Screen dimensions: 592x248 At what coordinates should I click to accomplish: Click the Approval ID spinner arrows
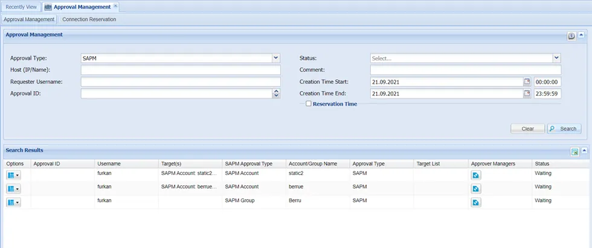click(x=277, y=94)
